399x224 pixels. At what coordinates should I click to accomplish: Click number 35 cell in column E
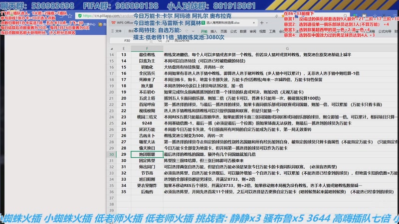124,192
